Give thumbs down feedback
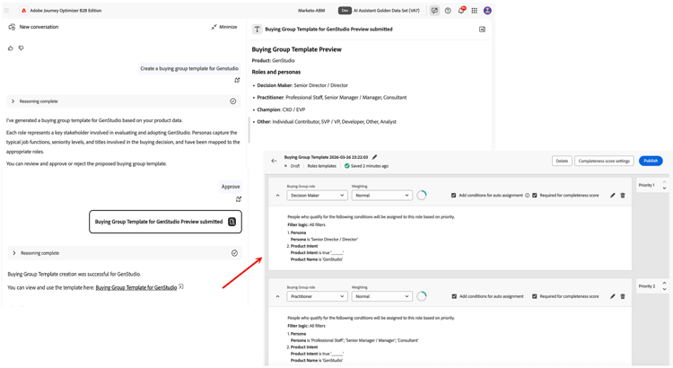Viewport: 673px width, 368px height. pos(21,48)
